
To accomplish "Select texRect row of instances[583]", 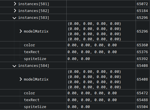I will pos(75,52).
